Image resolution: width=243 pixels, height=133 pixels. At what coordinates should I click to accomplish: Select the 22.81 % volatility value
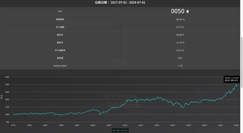[180, 50]
